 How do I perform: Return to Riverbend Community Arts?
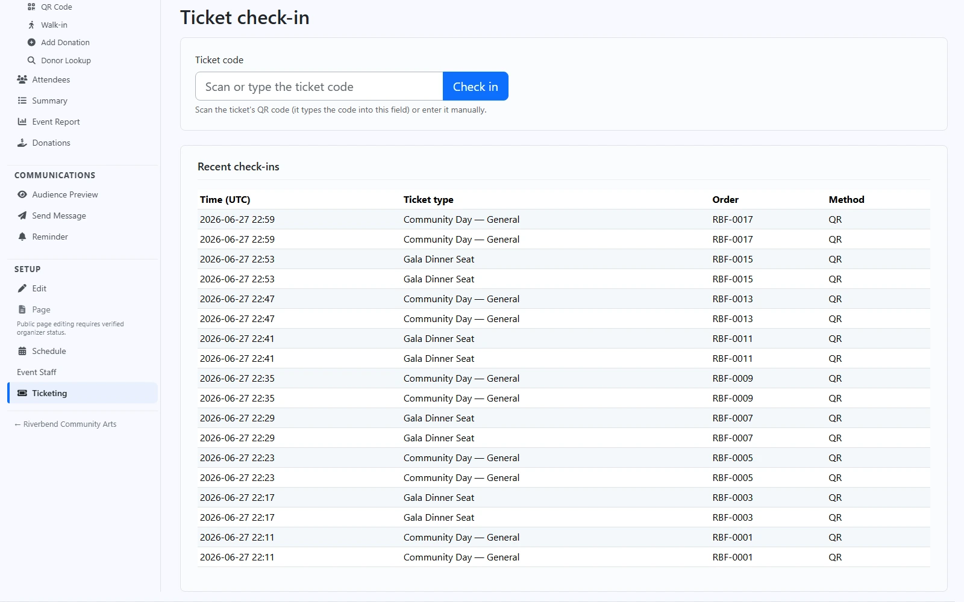click(66, 424)
